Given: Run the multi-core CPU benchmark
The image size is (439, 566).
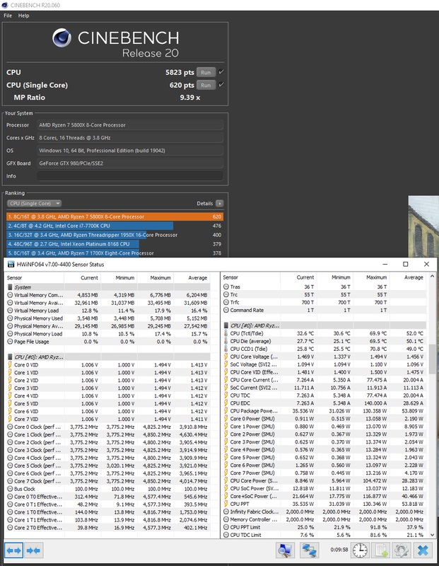Looking at the screenshot, I should tap(206, 72).
